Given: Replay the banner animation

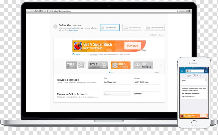Looking at the screenshot, I should [76, 54].
